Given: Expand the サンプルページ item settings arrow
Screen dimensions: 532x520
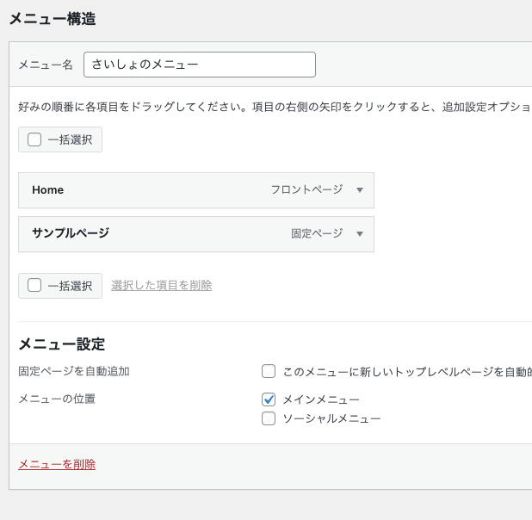Looking at the screenshot, I should pyautogui.click(x=360, y=234).
